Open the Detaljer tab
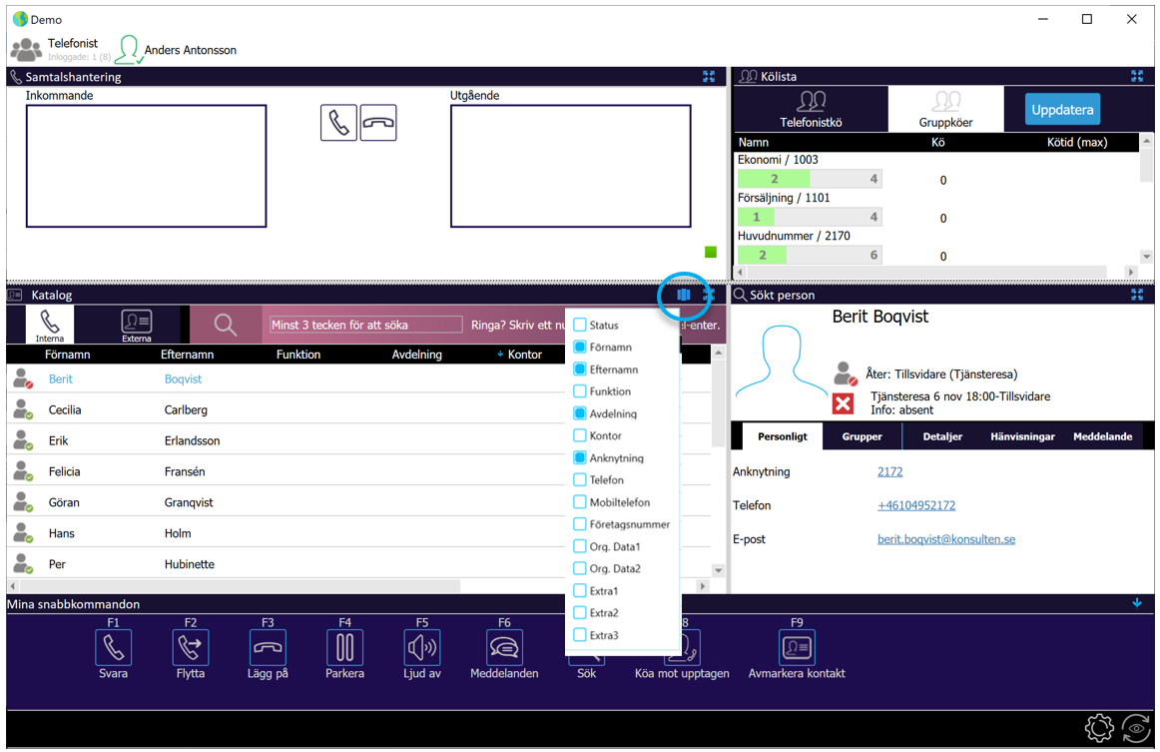This screenshot has width=1160, height=752. (x=942, y=436)
